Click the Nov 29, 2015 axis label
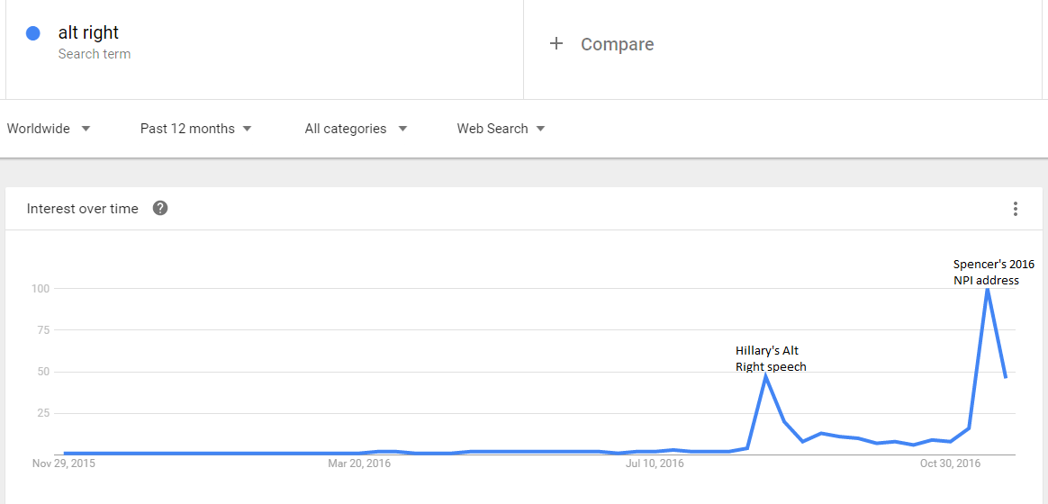Image resolution: width=1048 pixels, height=504 pixels. [x=64, y=463]
